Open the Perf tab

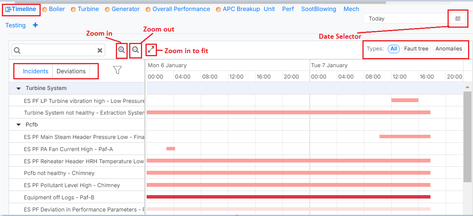click(288, 9)
